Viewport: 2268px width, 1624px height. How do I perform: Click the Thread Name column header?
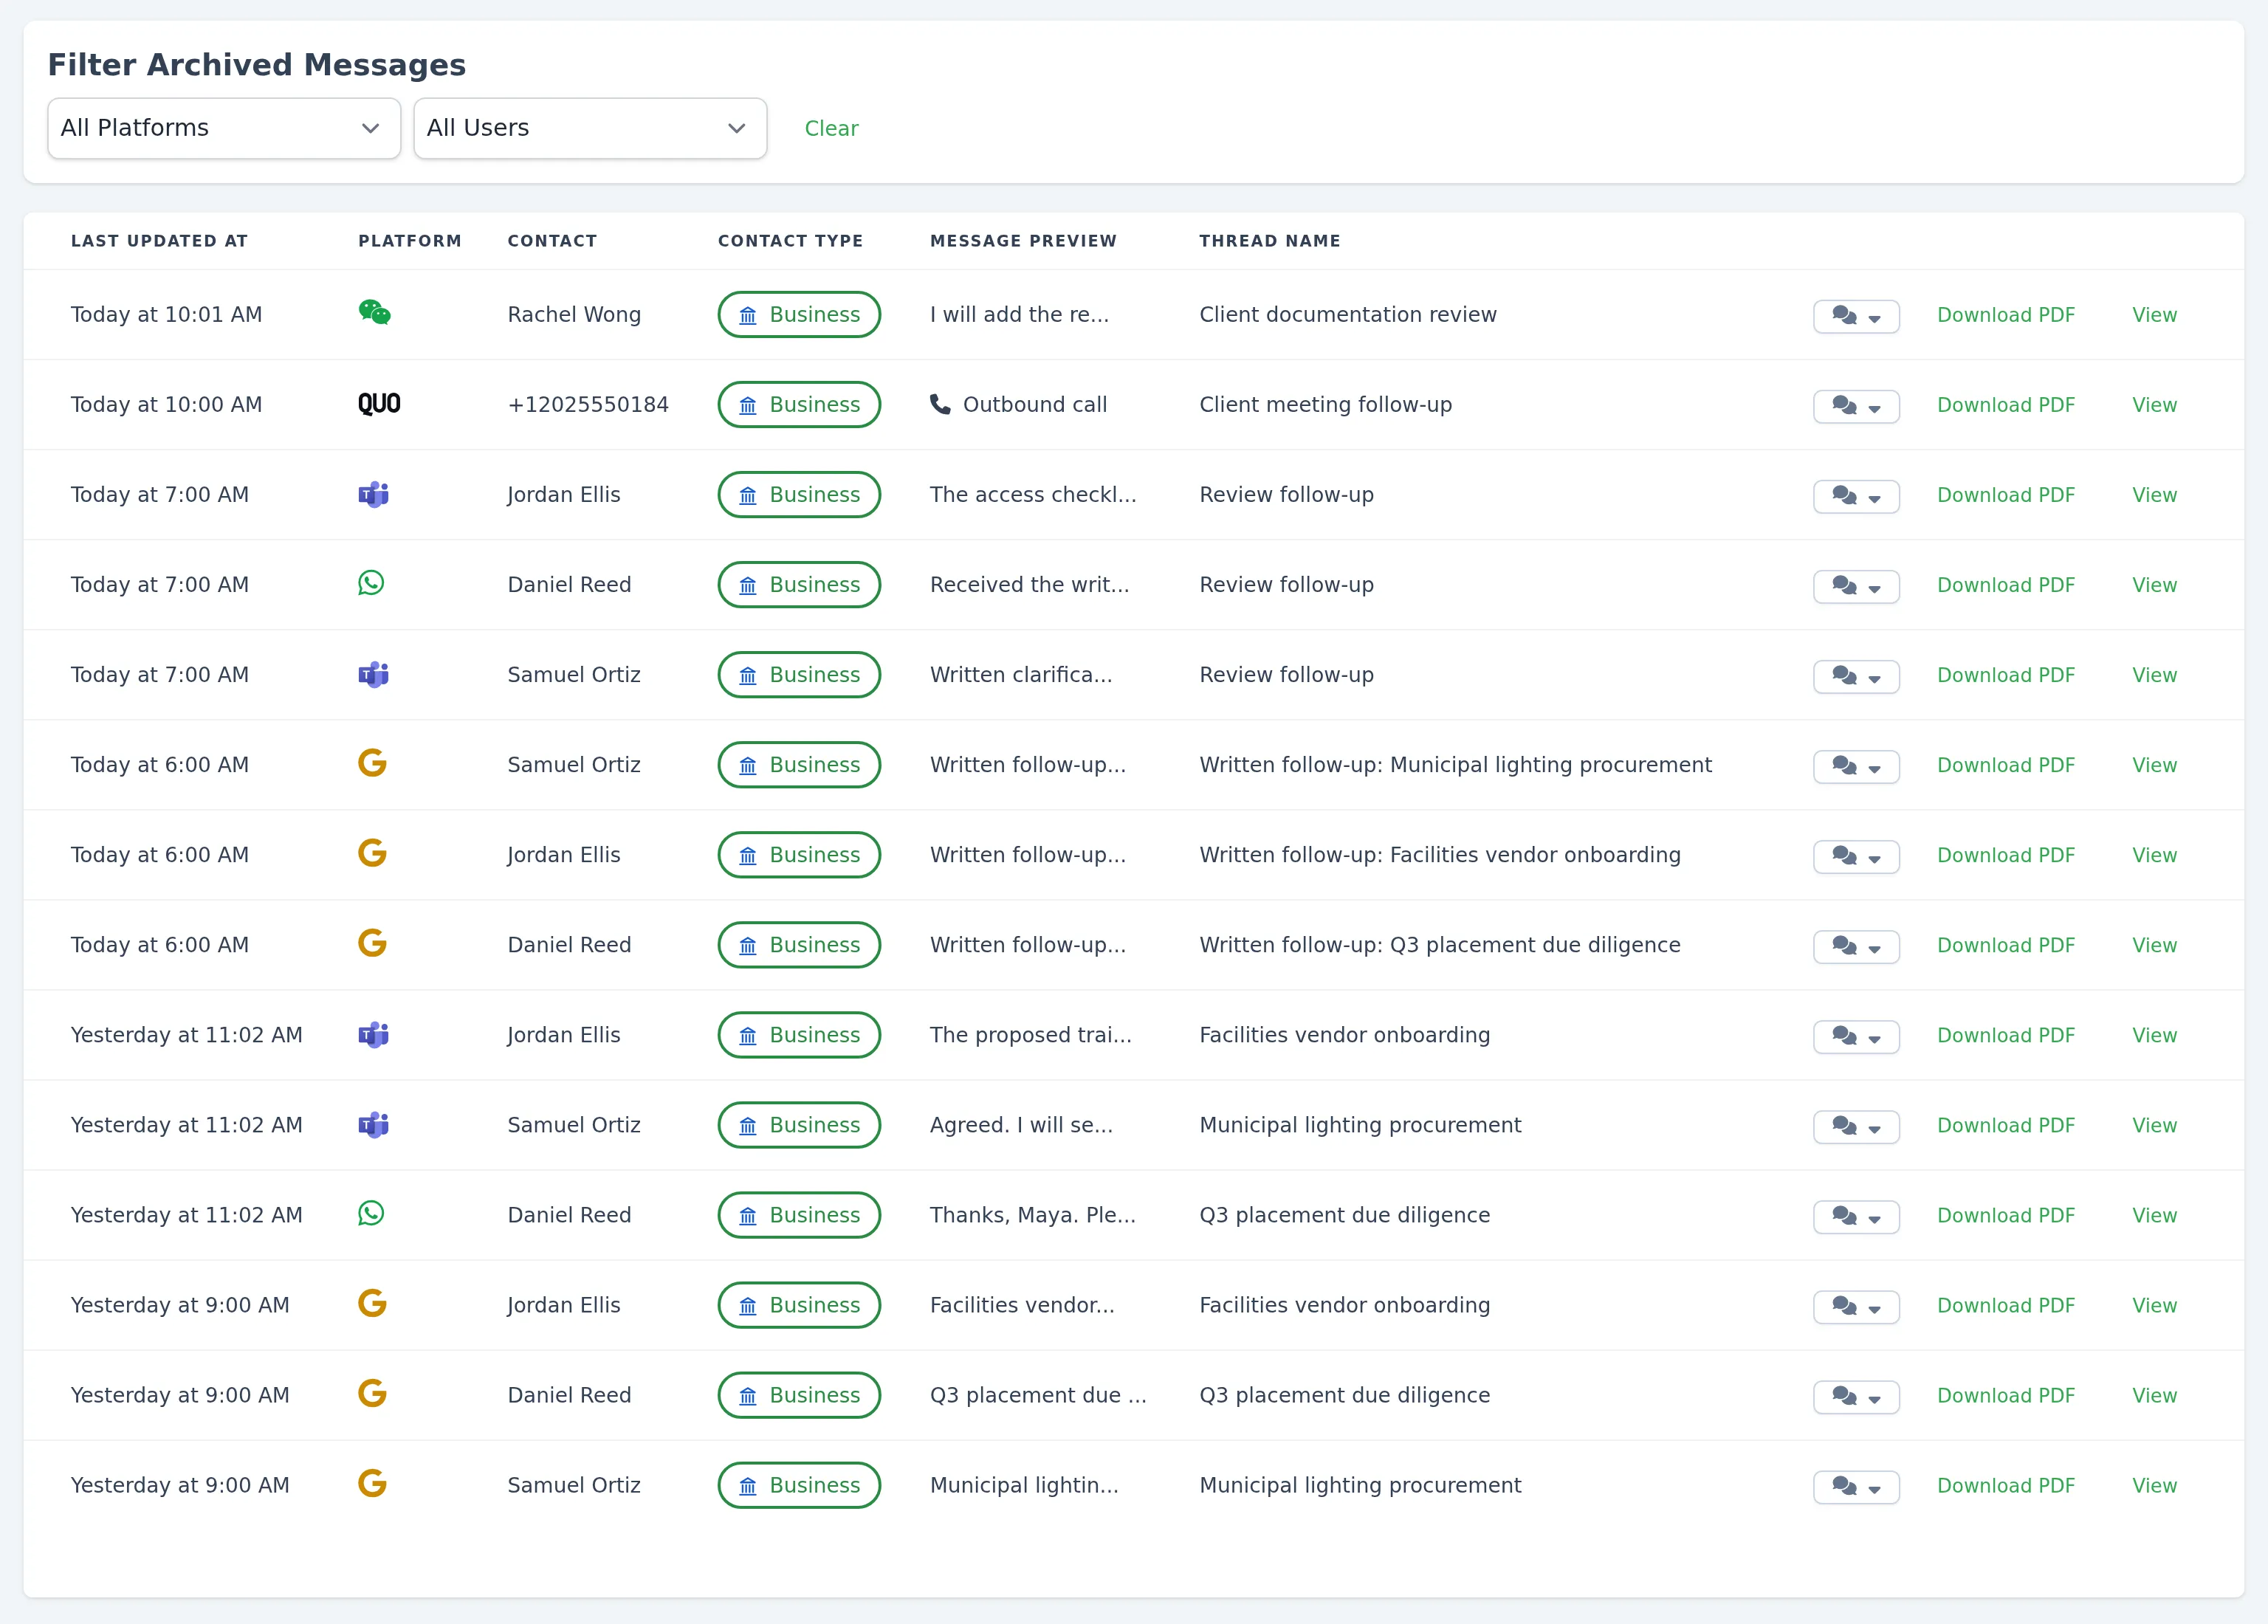click(x=1270, y=241)
